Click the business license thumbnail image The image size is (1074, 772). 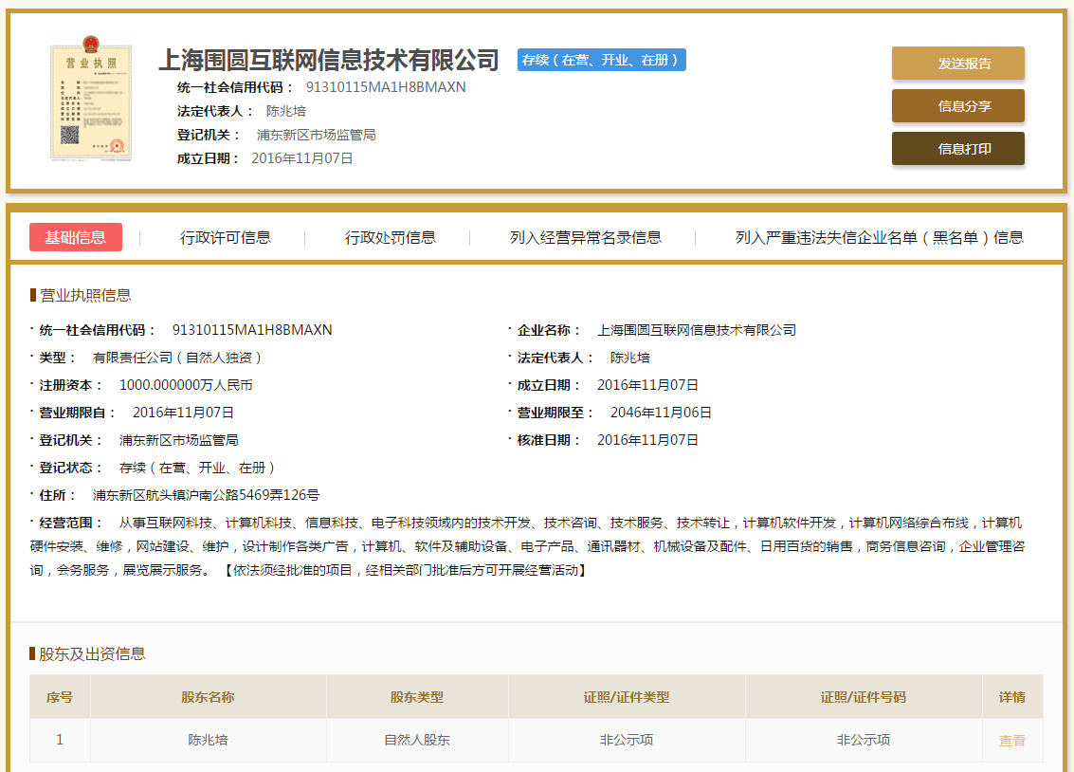[x=90, y=99]
